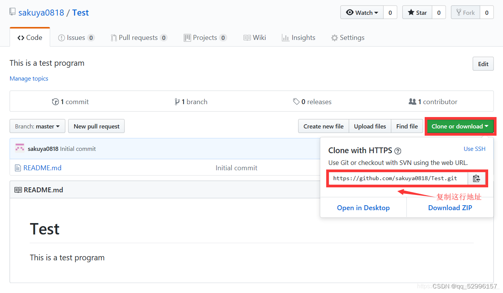Click the repository book icon beside sakuya0818
This screenshot has width=503, height=293.
(x=13, y=12)
